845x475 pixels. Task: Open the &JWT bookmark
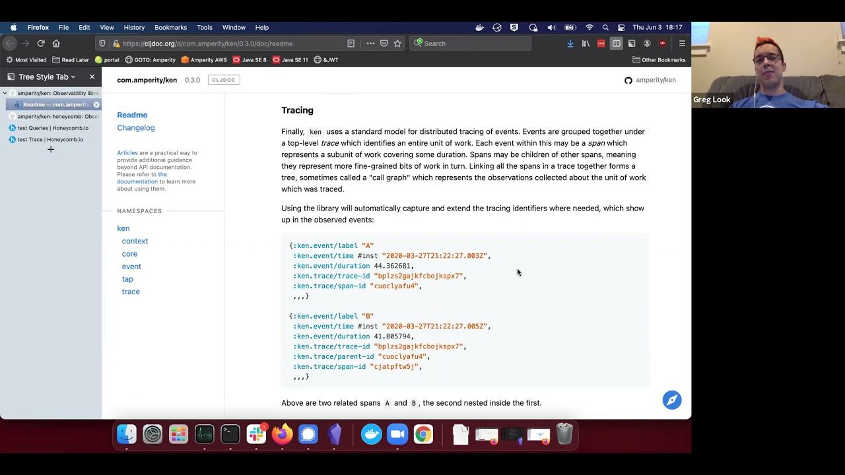pos(326,60)
